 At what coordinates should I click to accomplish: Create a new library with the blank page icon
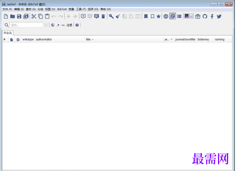tap(6, 16)
